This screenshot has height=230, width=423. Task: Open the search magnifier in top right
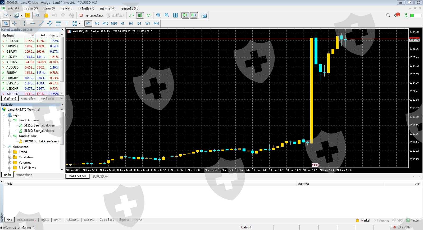(388, 15)
